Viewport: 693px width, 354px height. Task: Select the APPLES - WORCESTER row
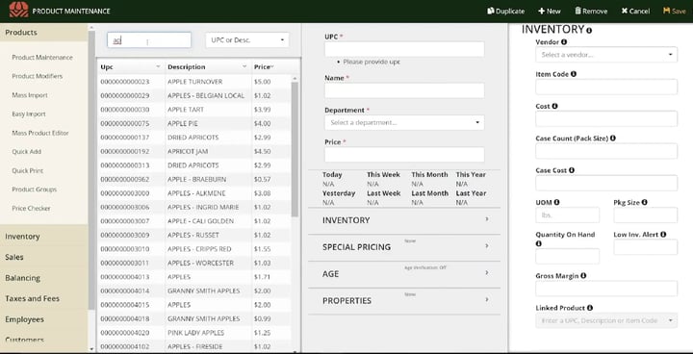pyautogui.click(x=194, y=263)
